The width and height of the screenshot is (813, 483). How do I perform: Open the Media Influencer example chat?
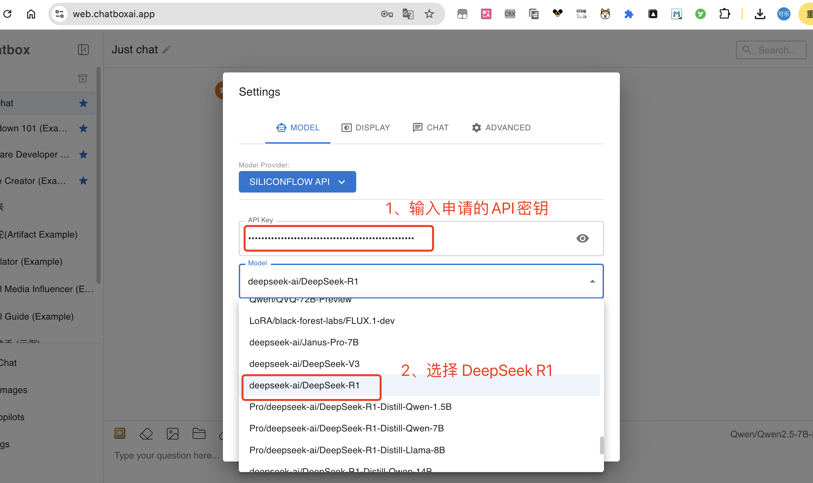point(48,289)
